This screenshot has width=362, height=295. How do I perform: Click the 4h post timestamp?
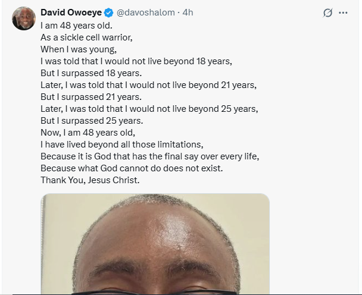tap(188, 12)
